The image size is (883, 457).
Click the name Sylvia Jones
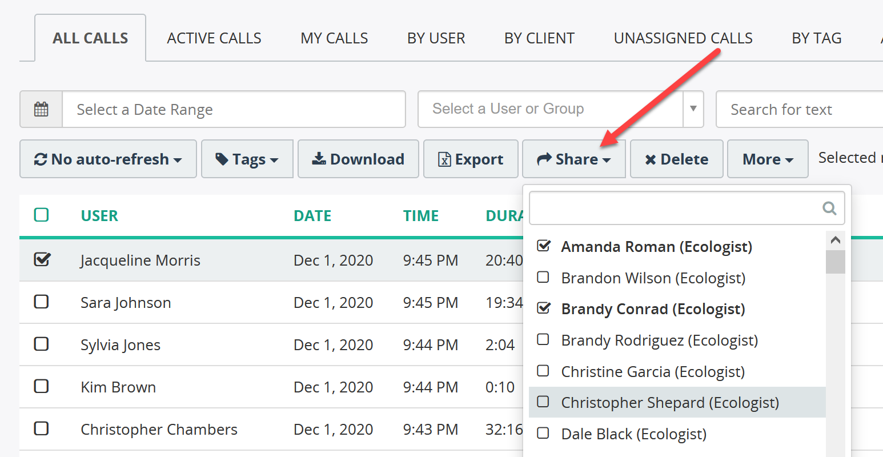(x=121, y=345)
